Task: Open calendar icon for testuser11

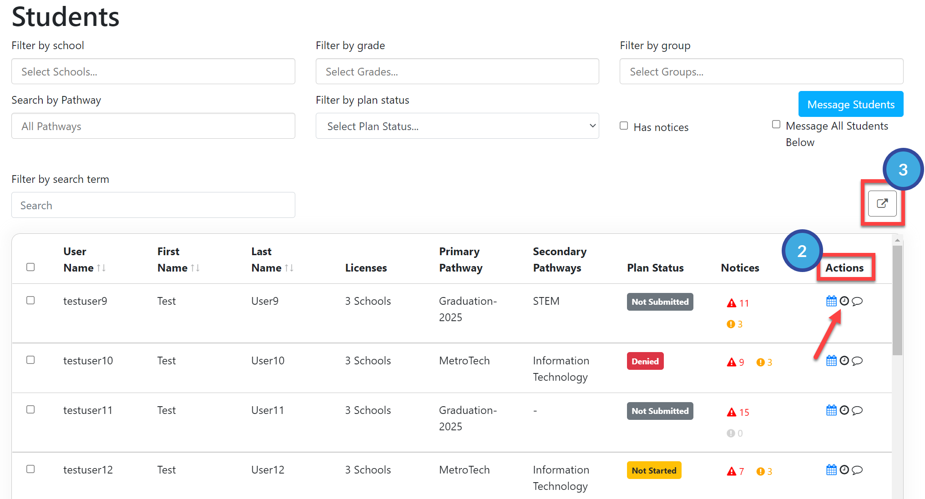Action: coord(831,410)
